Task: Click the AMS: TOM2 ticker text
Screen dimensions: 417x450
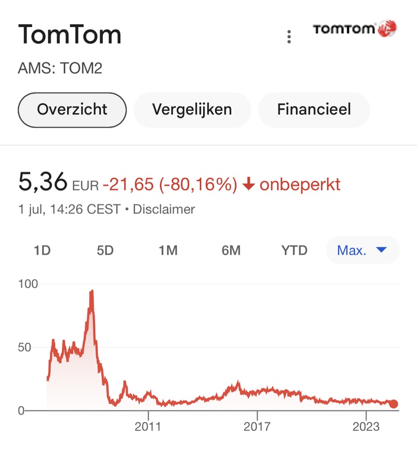Action: pyautogui.click(x=60, y=69)
